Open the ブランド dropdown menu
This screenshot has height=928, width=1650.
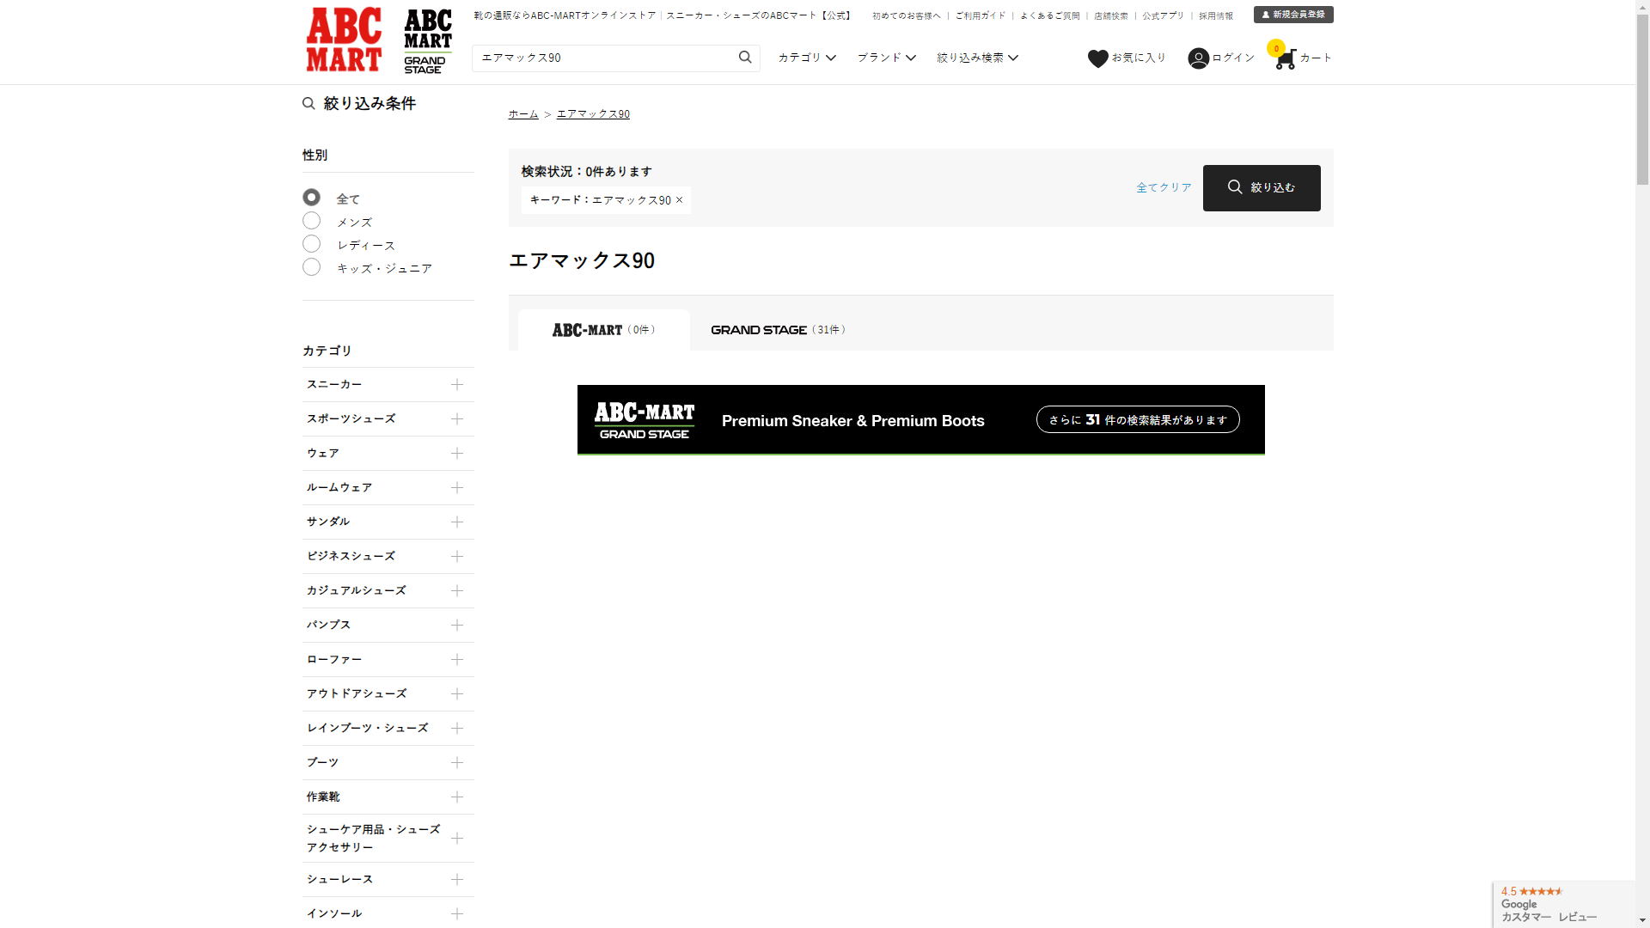(x=886, y=58)
